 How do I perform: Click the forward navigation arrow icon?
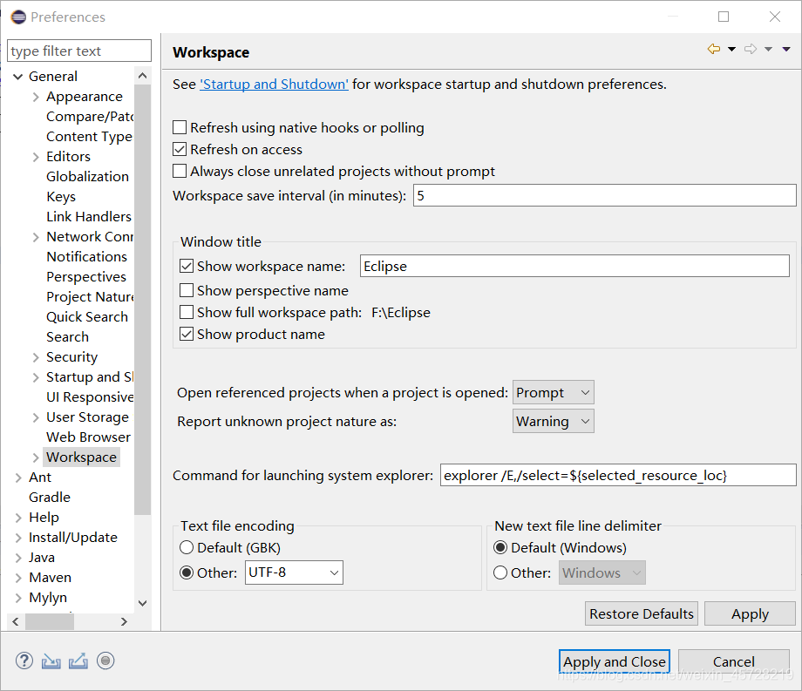(x=751, y=49)
